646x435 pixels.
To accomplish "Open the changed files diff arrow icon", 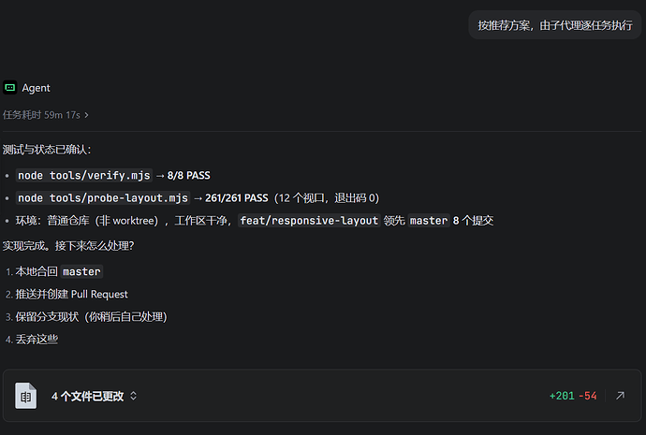I will click(x=620, y=396).
